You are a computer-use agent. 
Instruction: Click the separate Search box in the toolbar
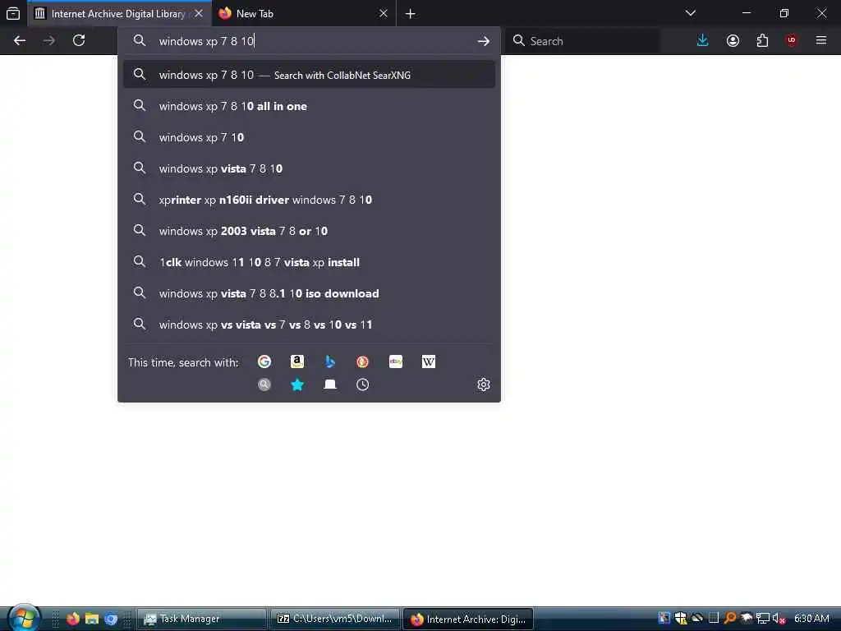[x=583, y=41]
